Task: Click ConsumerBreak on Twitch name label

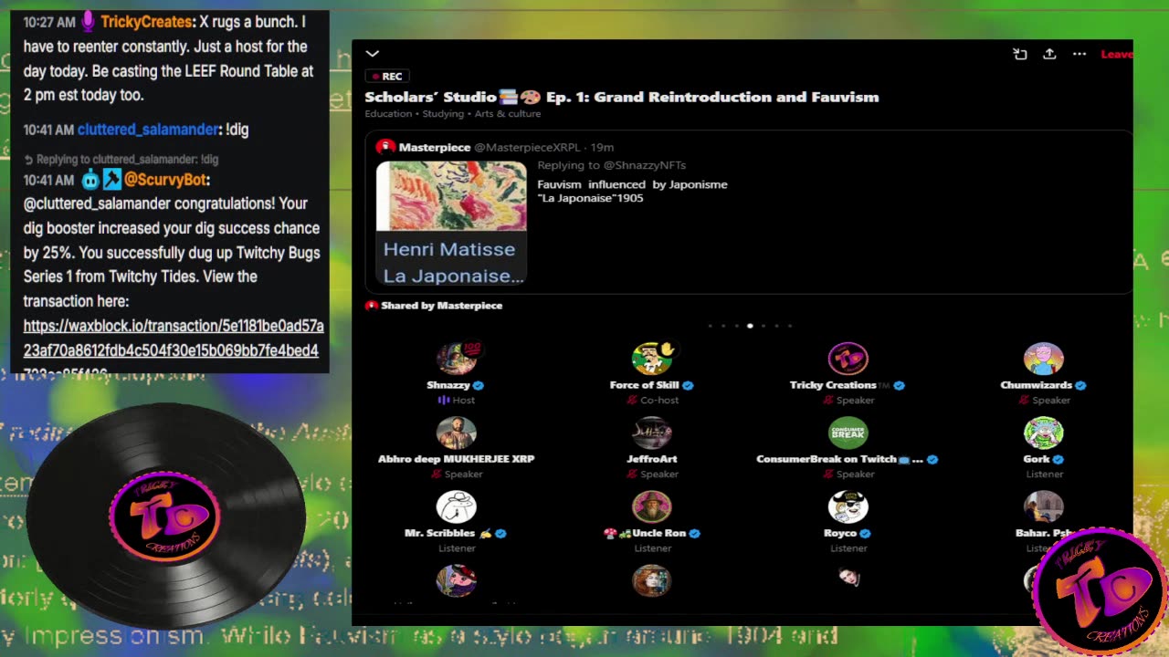Action: tap(839, 459)
